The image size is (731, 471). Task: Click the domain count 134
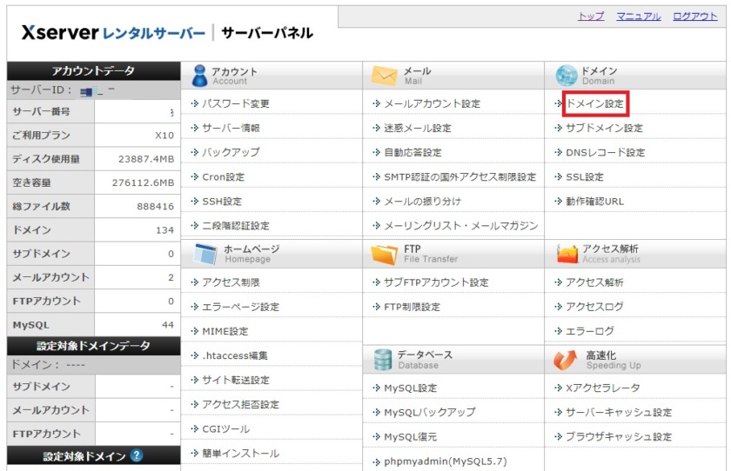click(x=164, y=230)
